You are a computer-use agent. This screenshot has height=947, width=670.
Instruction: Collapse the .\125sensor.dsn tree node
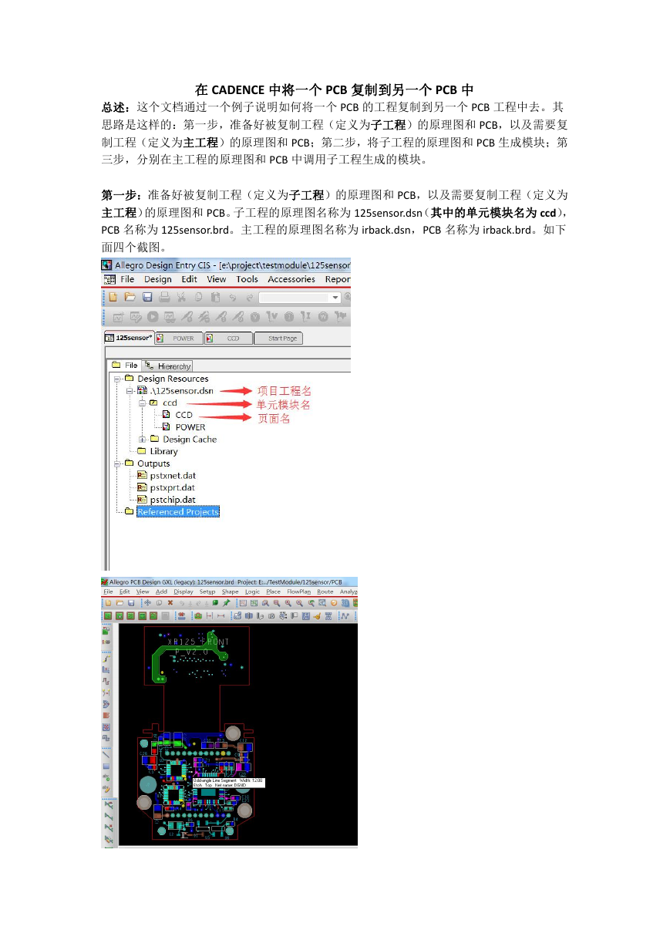pyautogui.click(x=130, y=391)
